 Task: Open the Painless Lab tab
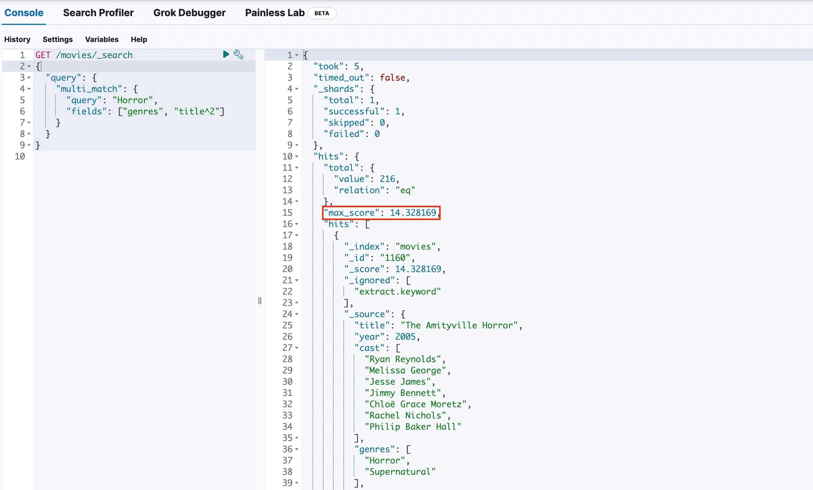(x=274, y=13)
